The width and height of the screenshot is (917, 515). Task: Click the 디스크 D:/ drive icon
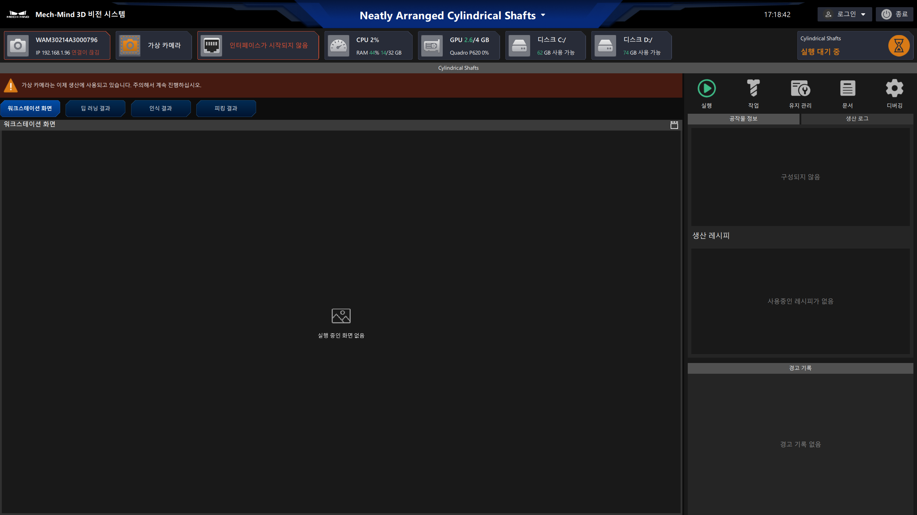[x=605, y=46]
